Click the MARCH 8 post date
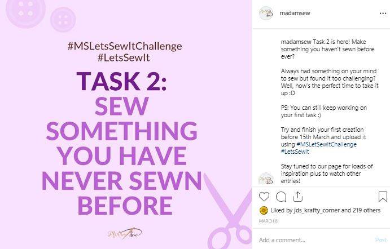 [268, 221]
